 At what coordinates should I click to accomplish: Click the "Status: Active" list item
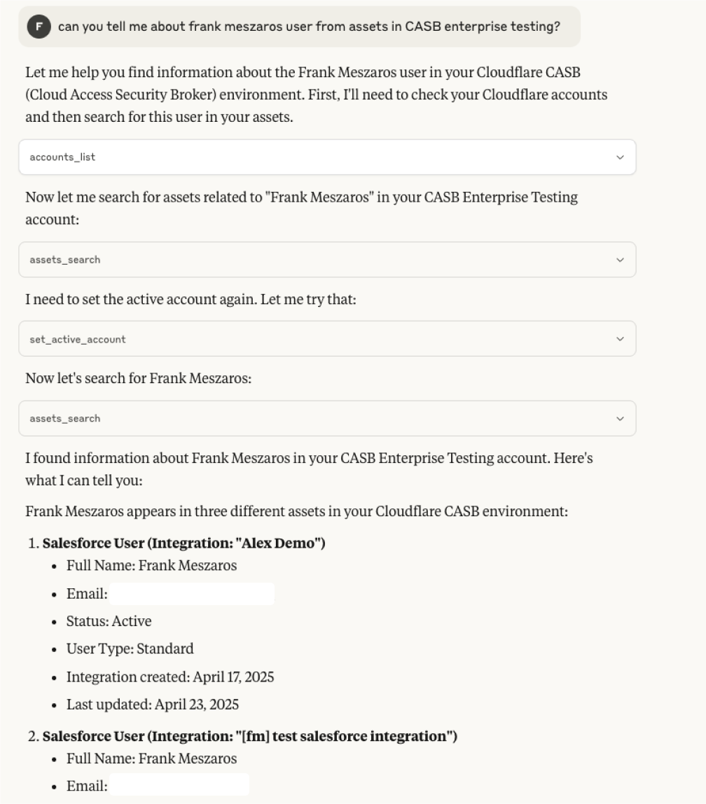(109, 621)
